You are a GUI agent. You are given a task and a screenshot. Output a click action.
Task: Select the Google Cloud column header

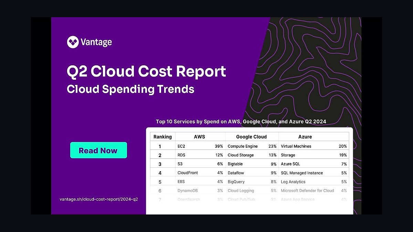click(252, 137)
